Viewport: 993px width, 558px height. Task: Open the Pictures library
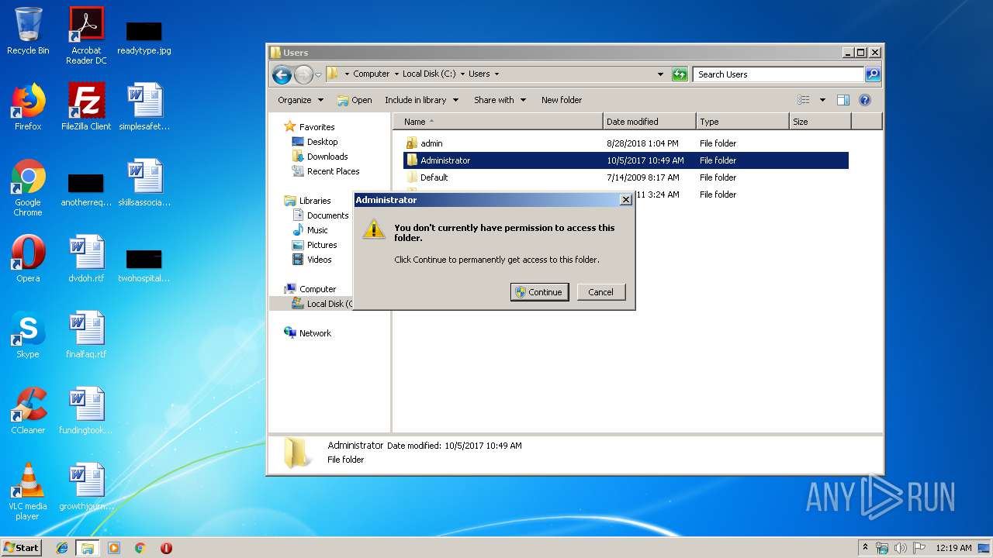[x=322, y=245]
